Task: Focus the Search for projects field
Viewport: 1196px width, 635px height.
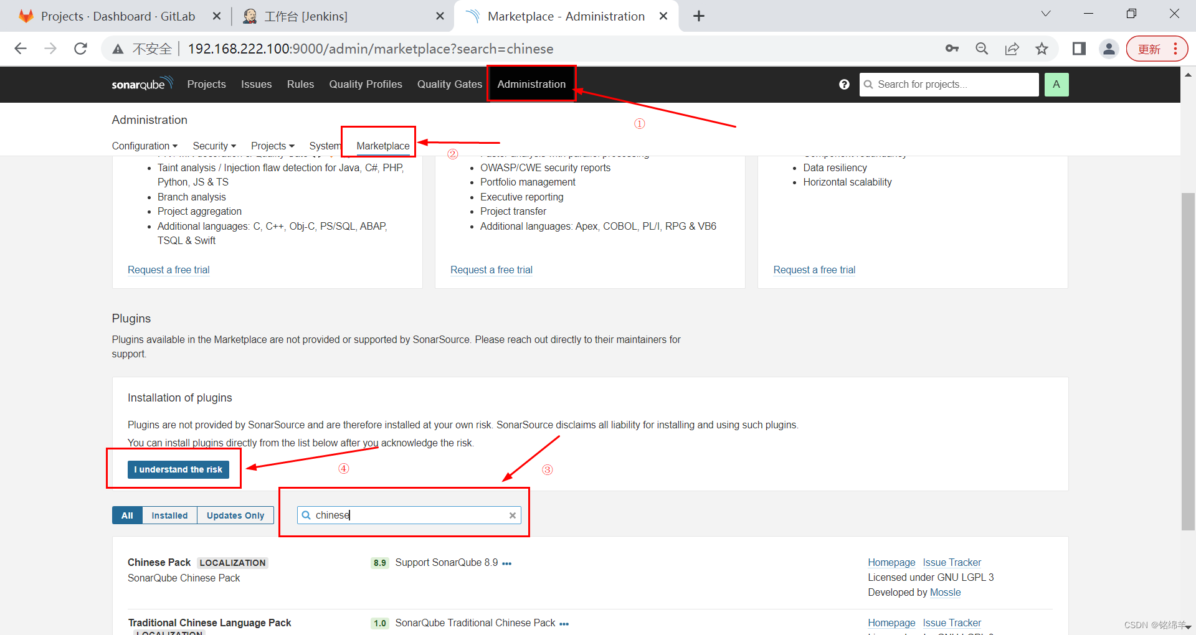Action: pyautogui.click(x=949, y=84)
